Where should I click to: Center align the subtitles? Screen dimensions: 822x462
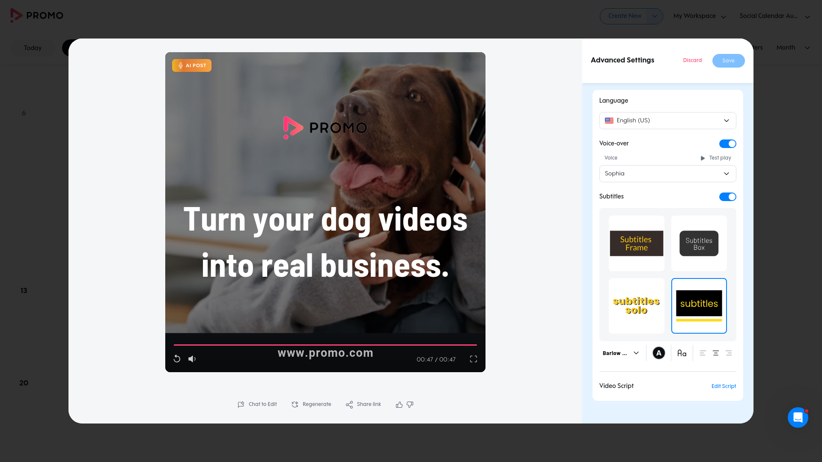(x=715, y=353)
